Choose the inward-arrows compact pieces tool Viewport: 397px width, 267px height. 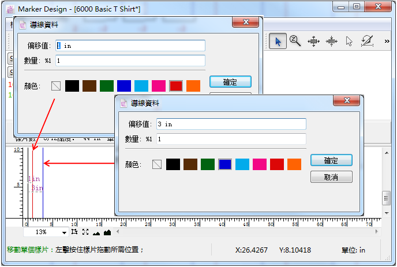click(x=331, y=41)
